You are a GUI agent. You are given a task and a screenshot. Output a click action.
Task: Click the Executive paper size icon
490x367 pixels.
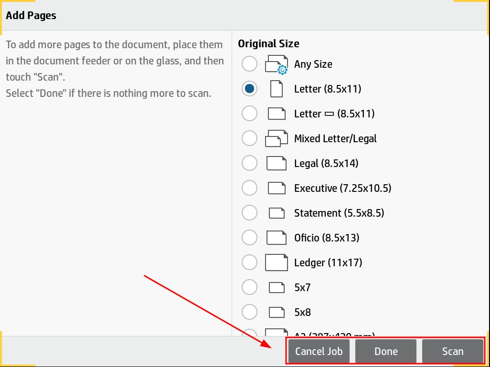[277, 188]
